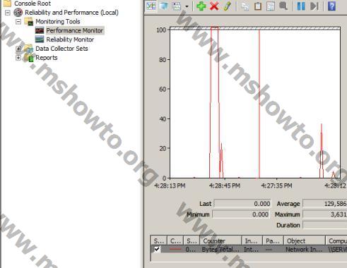Viewport: 347px width, 268px height.
Task: Select Reliability Monitor in the tree
Action: pos(70,39)
